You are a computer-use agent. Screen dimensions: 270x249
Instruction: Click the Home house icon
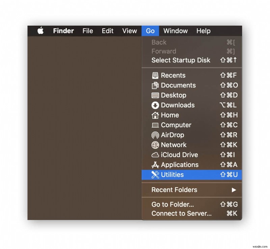coord(155,115)
